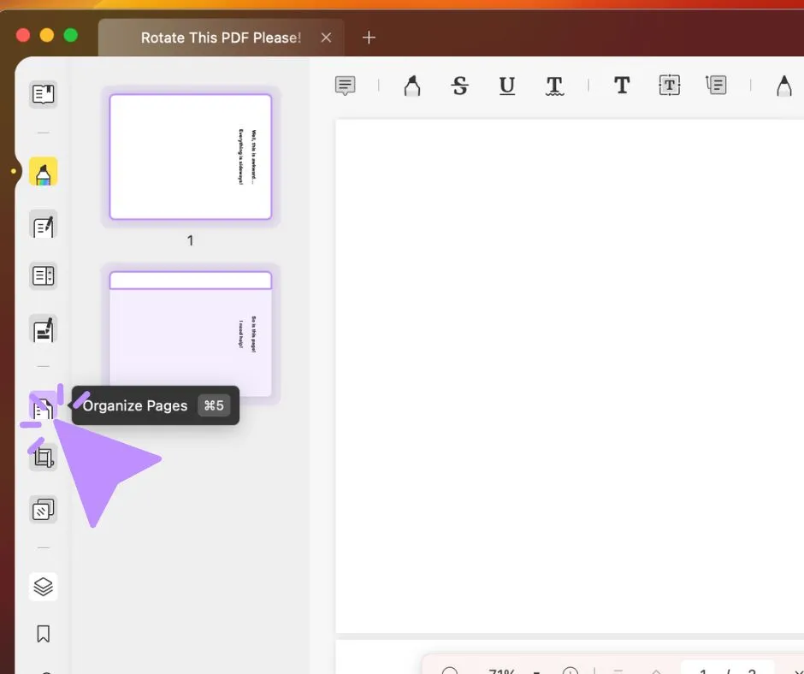Viewport: 804px width, 674px height.
Task: Click the yellow minimize window button
Action: (47, 35)
